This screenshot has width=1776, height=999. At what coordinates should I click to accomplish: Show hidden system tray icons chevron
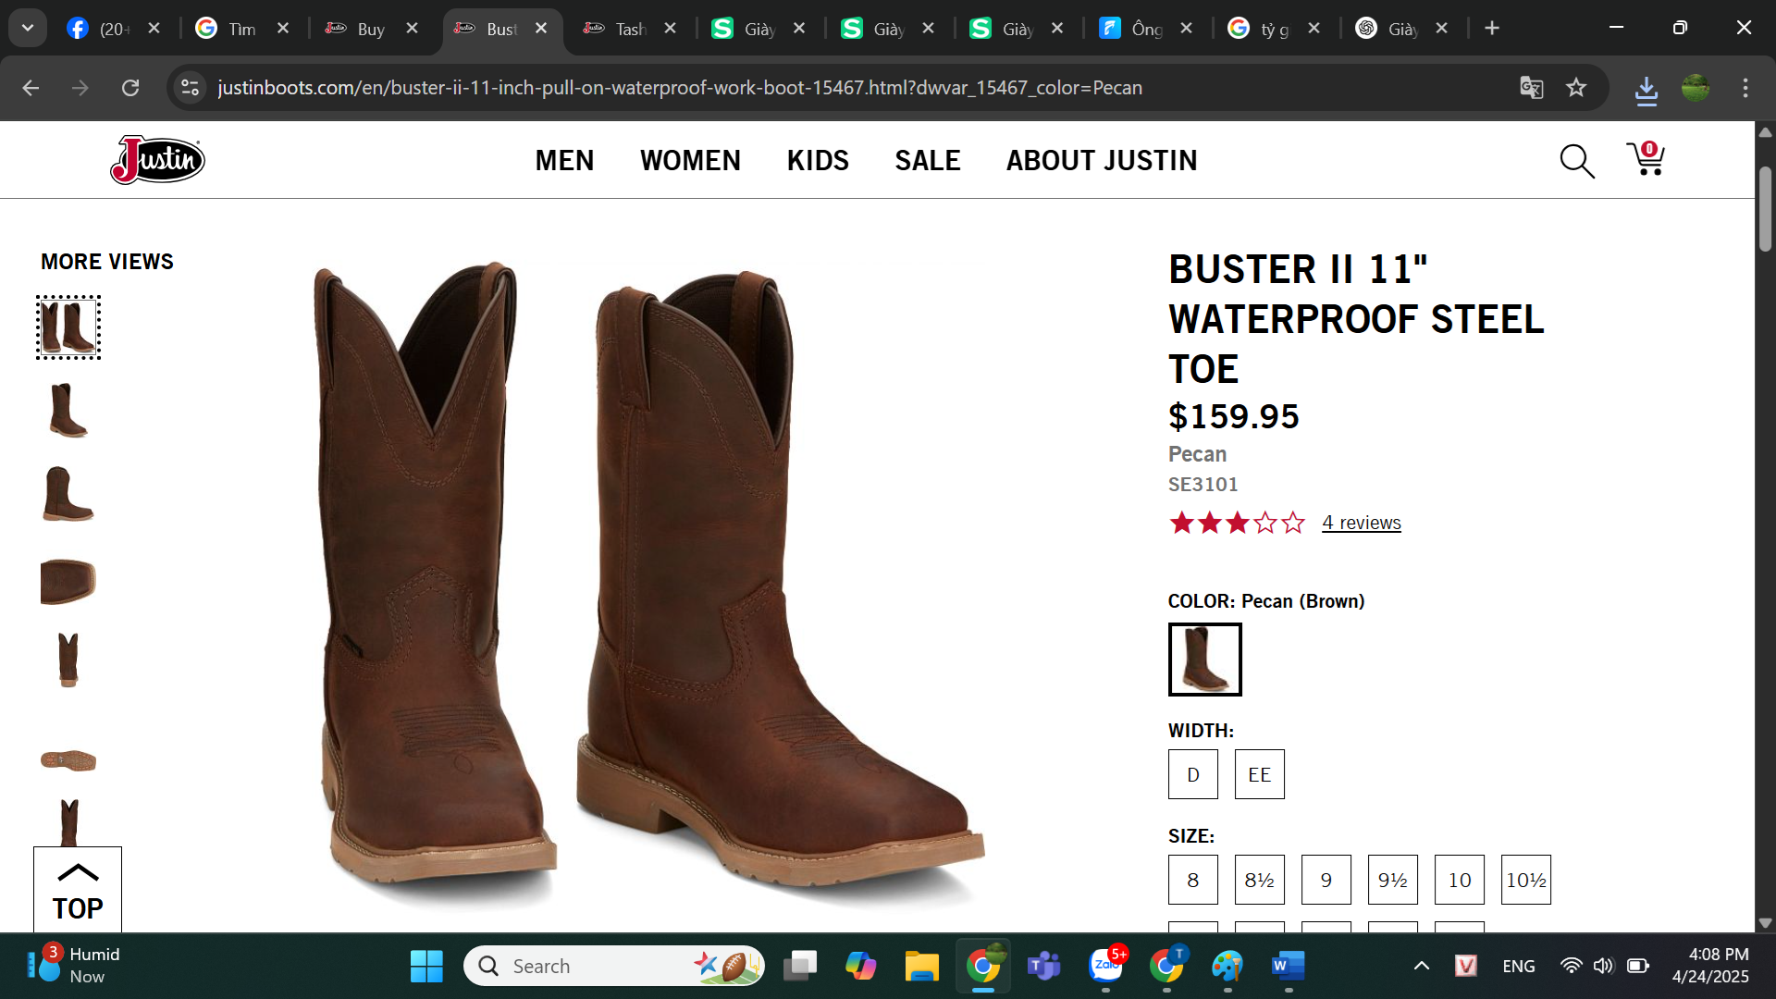tap(1422, 966)
